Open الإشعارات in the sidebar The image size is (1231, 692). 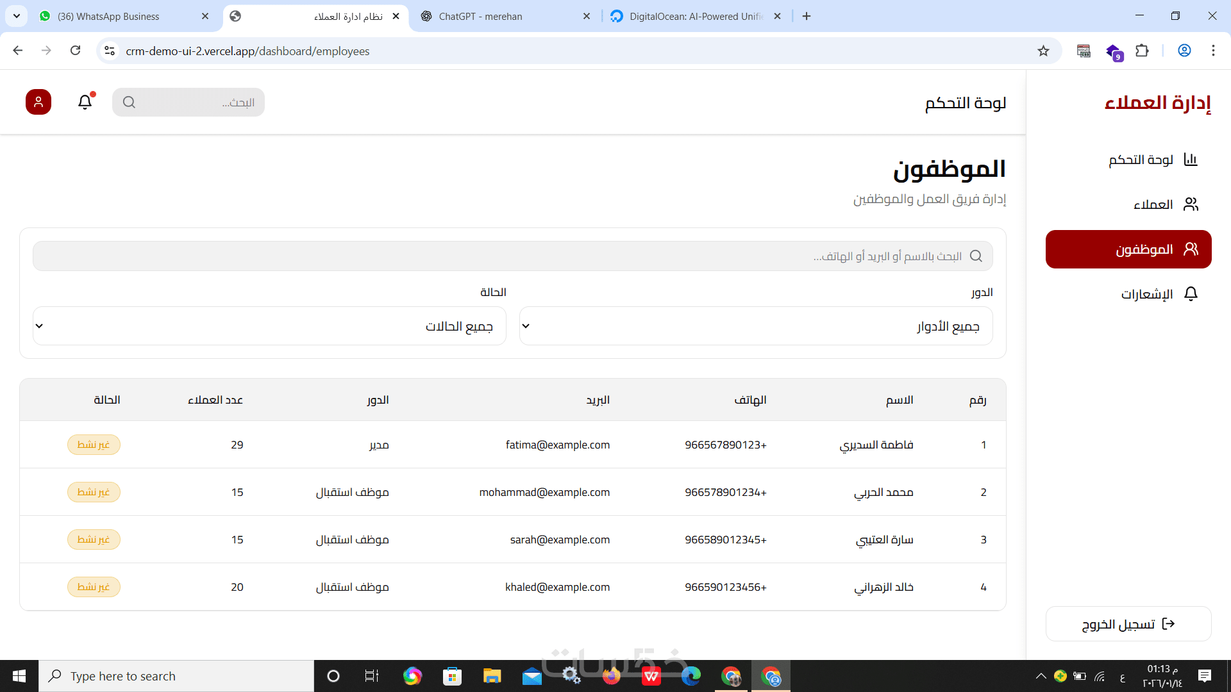pyautogui.click(x=1147, y=294)
